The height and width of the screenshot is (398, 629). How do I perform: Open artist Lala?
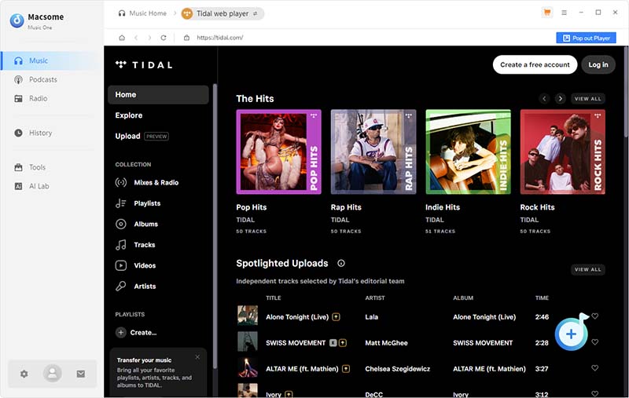(371, 317)
